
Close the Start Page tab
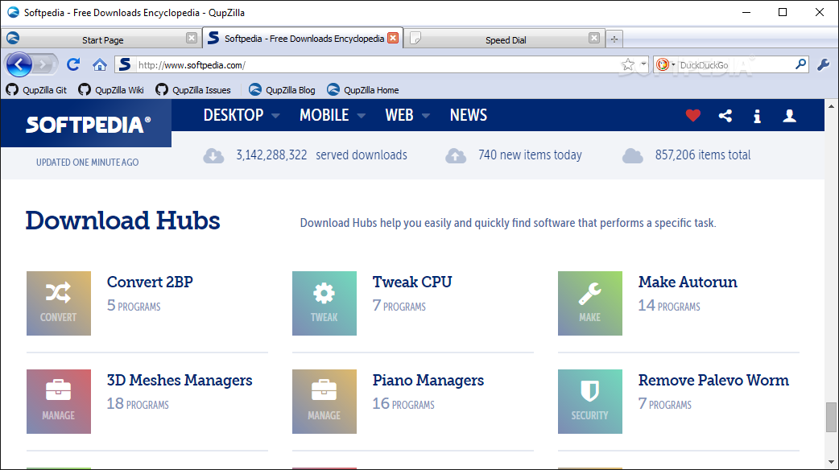[192, 38]
